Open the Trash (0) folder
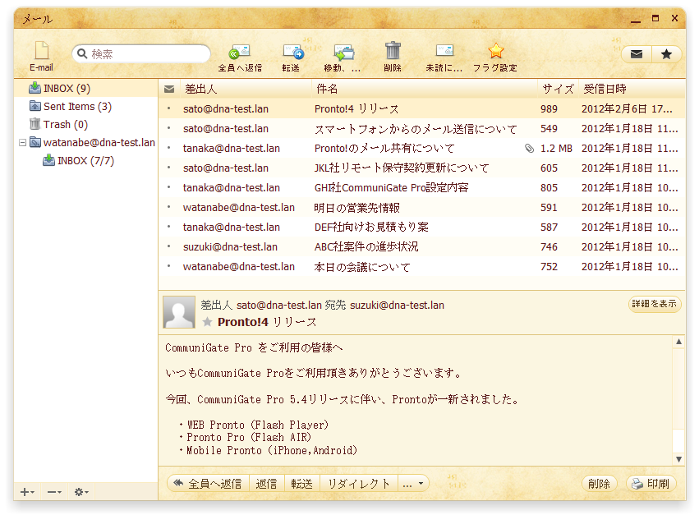Screen dimensions: 699x515 click(86, 124)
